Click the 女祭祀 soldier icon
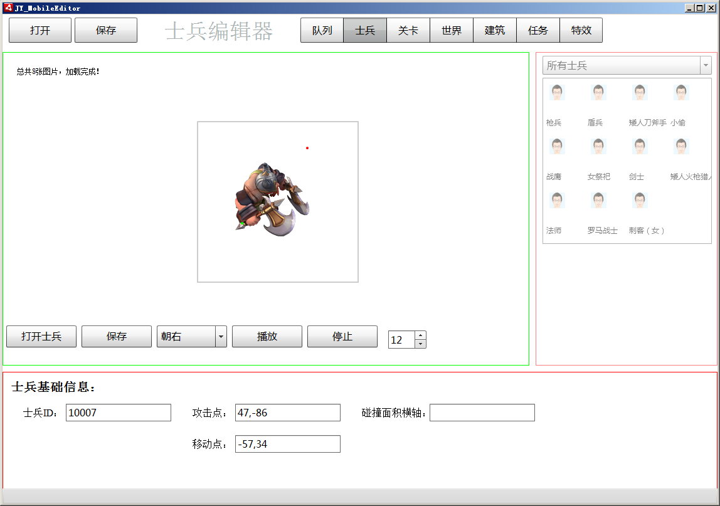 click(x=598, y=146)
